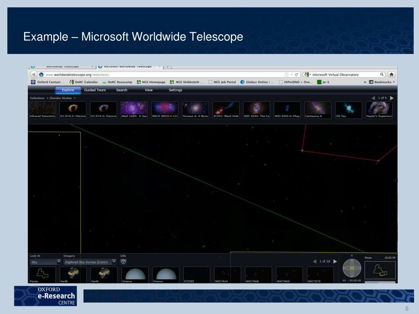Screen dimensions: 419x314
Task: Select the Explore tab
Action: tap(68, 90)
